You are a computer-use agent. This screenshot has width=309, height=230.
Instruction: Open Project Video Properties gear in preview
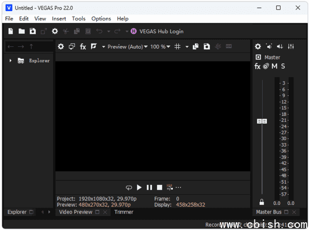click(x=61, y=47)
